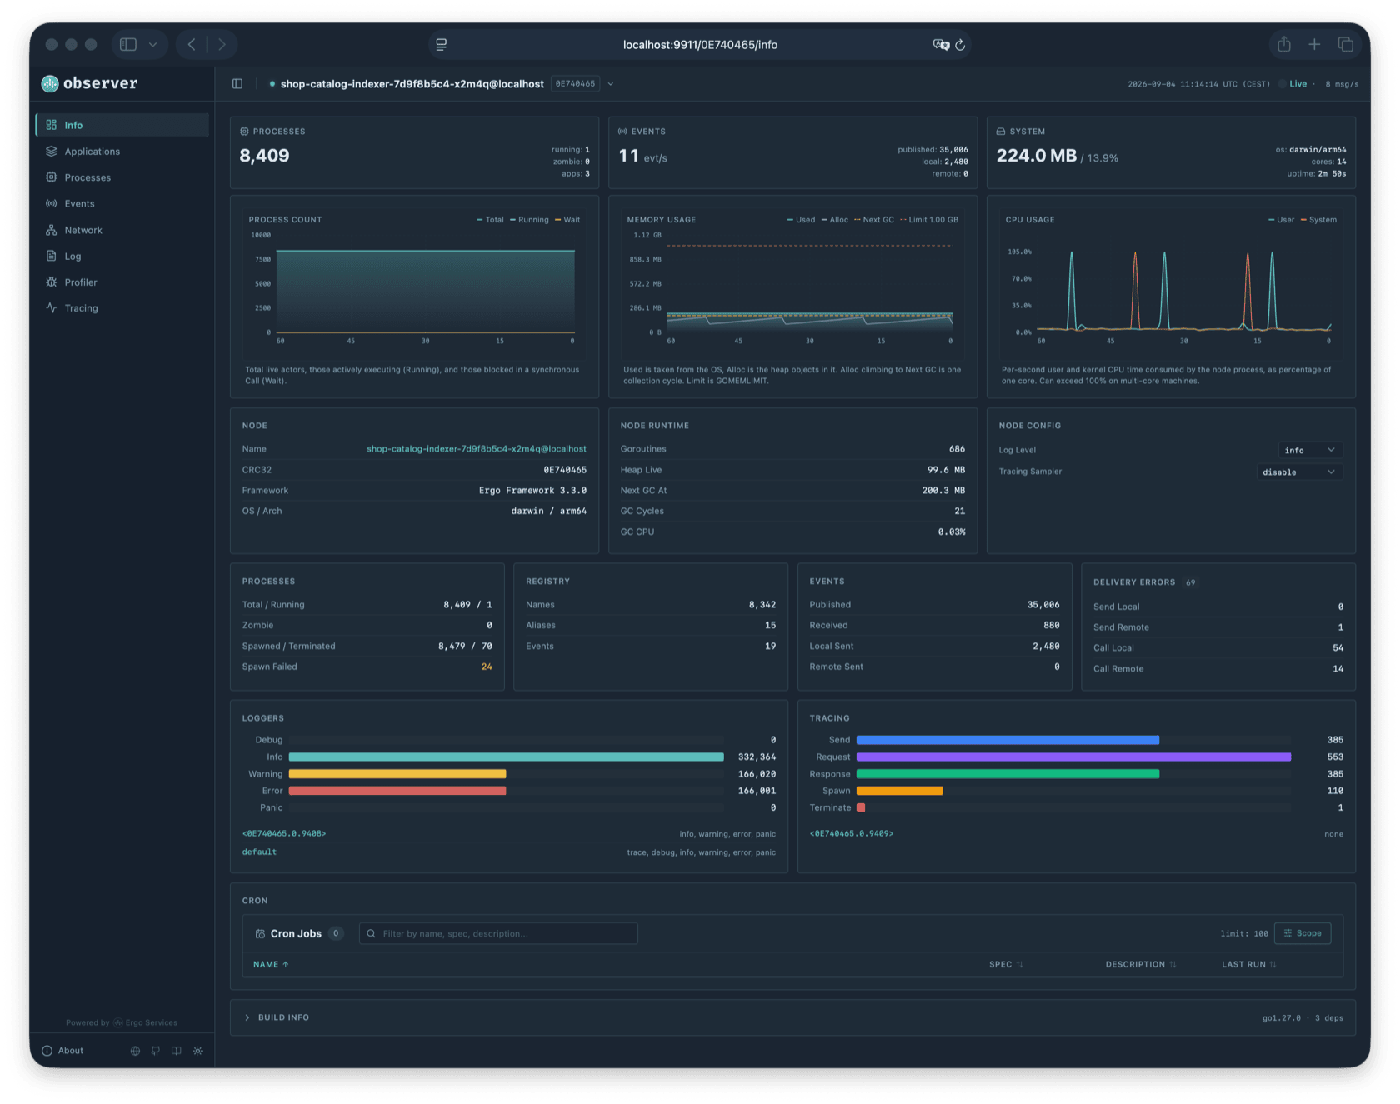Expand the node selector chevron
Screen dimensions: 1400x1104
[611, 84]
